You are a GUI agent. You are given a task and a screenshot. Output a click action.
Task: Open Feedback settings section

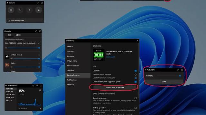[78, 85]
